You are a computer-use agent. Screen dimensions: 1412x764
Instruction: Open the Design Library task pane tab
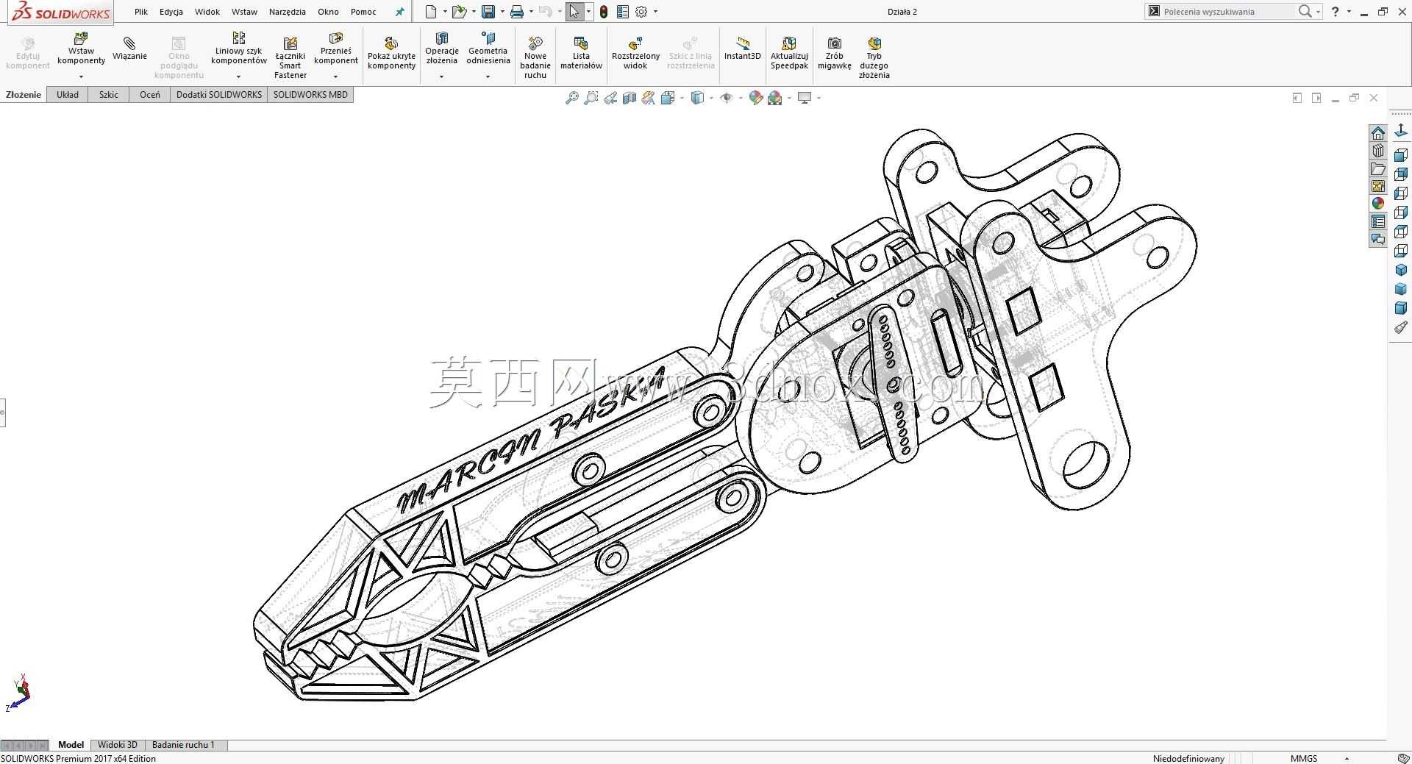tap(1377, 151)
